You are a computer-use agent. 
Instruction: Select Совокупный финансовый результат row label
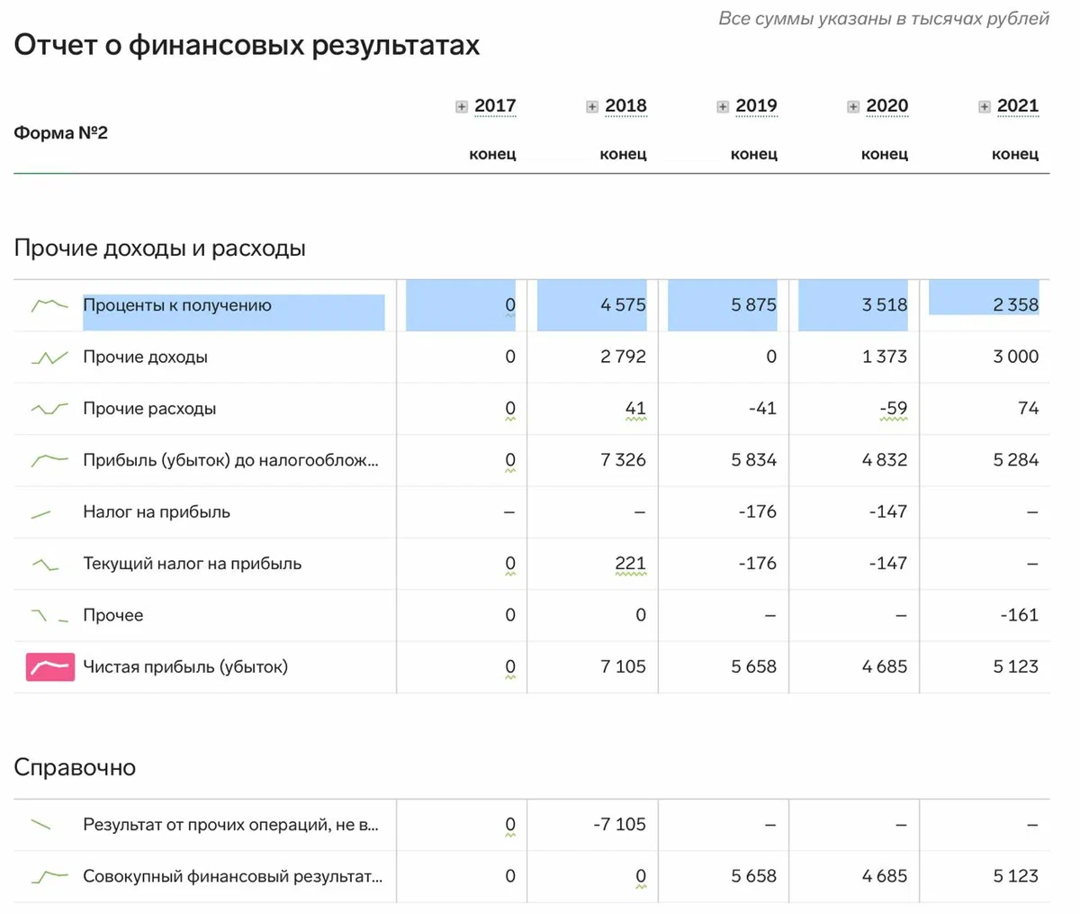pyautogui.click(x=232, y=876)
